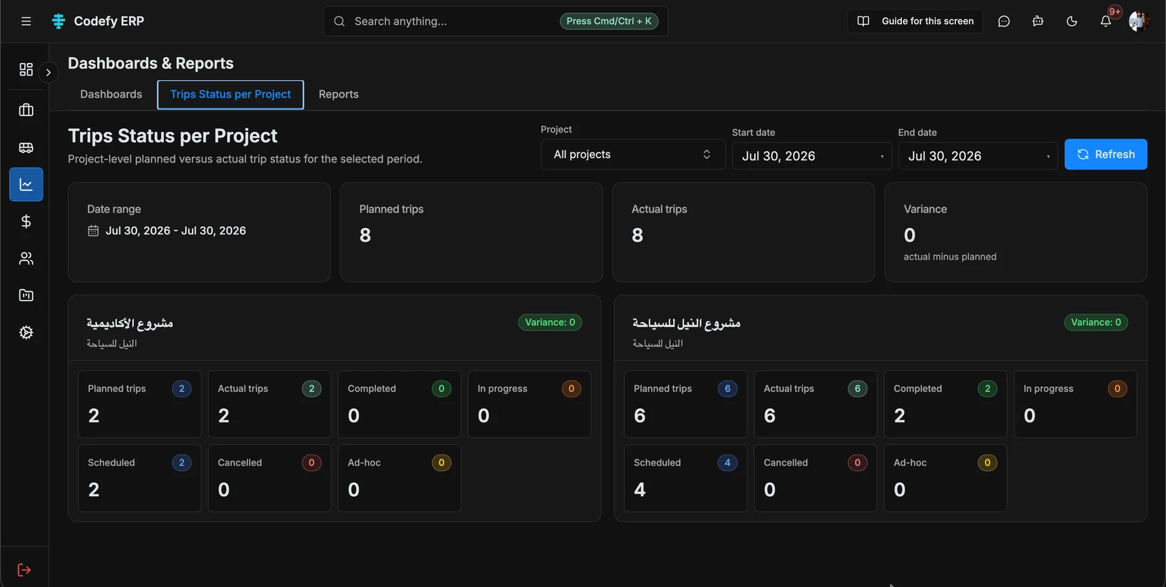Click Planned trips badge 6 in النيل للسياحة card
Image resolution: width=1166 pixels, height=587 pixels.
point(727,389)
